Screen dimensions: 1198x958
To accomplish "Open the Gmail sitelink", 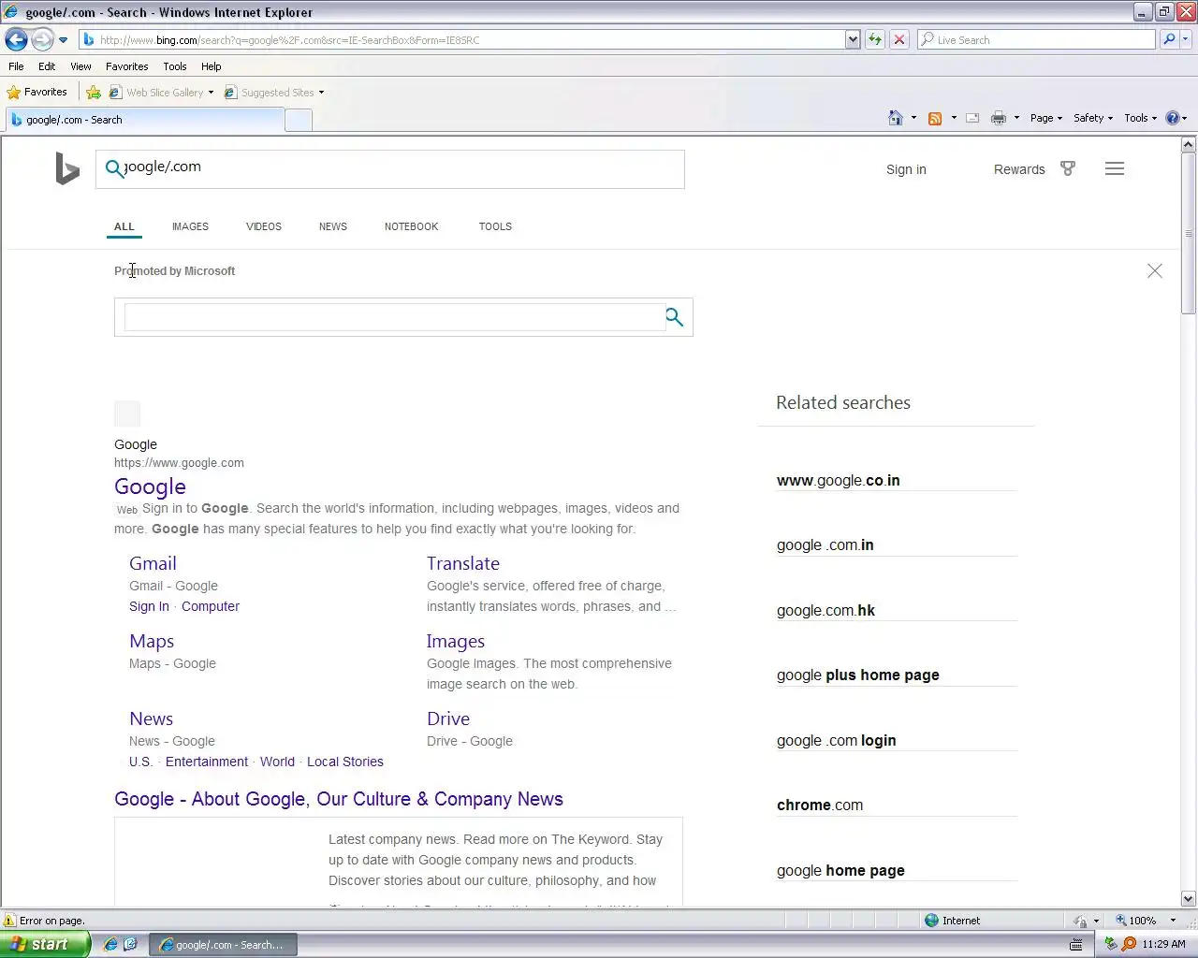I will tap(153, 563).
